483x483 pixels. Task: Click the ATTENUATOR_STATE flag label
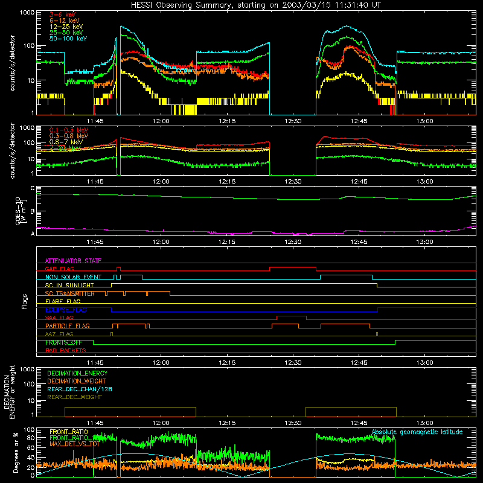[73, 261]
